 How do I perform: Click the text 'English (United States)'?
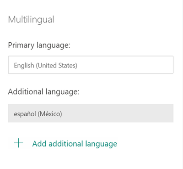[x=46, y=66]
